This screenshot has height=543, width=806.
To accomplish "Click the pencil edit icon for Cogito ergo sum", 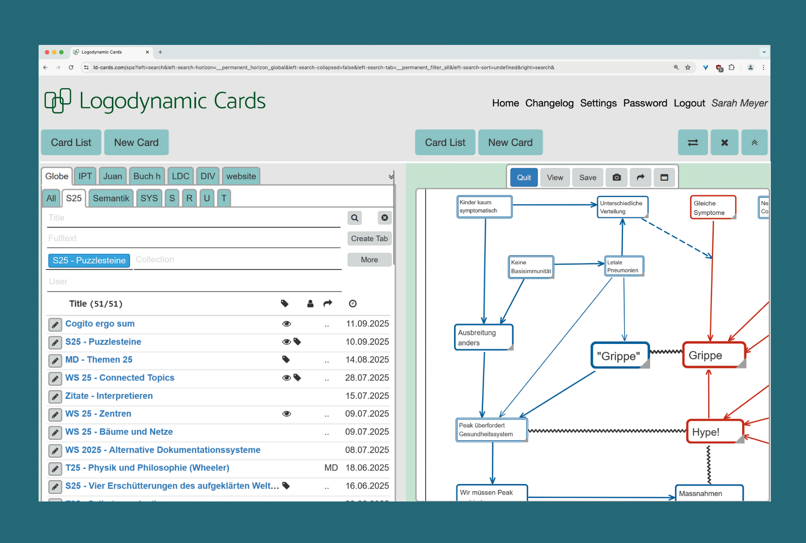I will point(55,325).
